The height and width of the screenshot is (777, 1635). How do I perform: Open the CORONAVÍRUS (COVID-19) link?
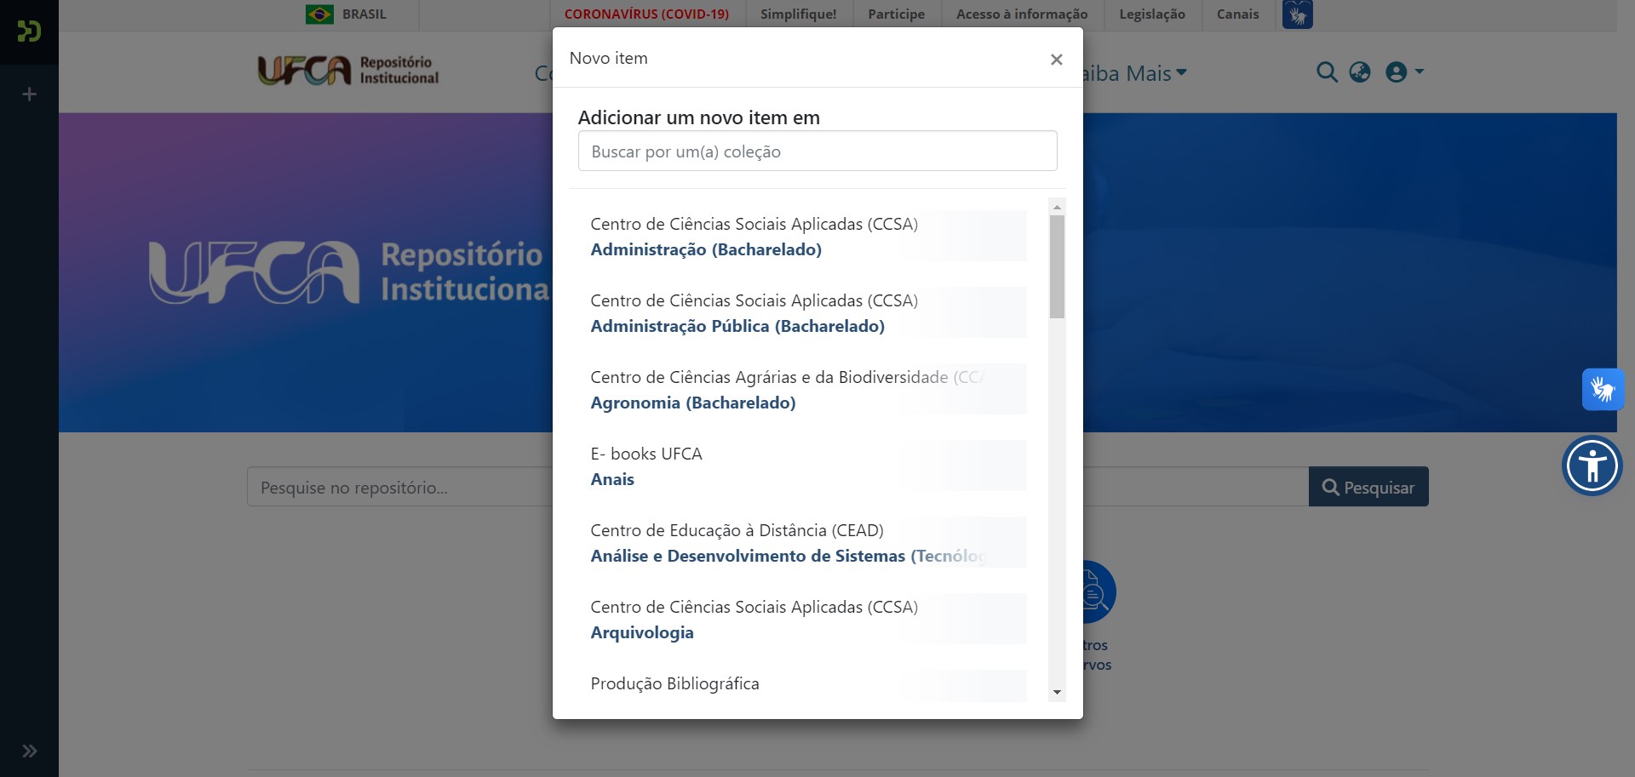646,14
